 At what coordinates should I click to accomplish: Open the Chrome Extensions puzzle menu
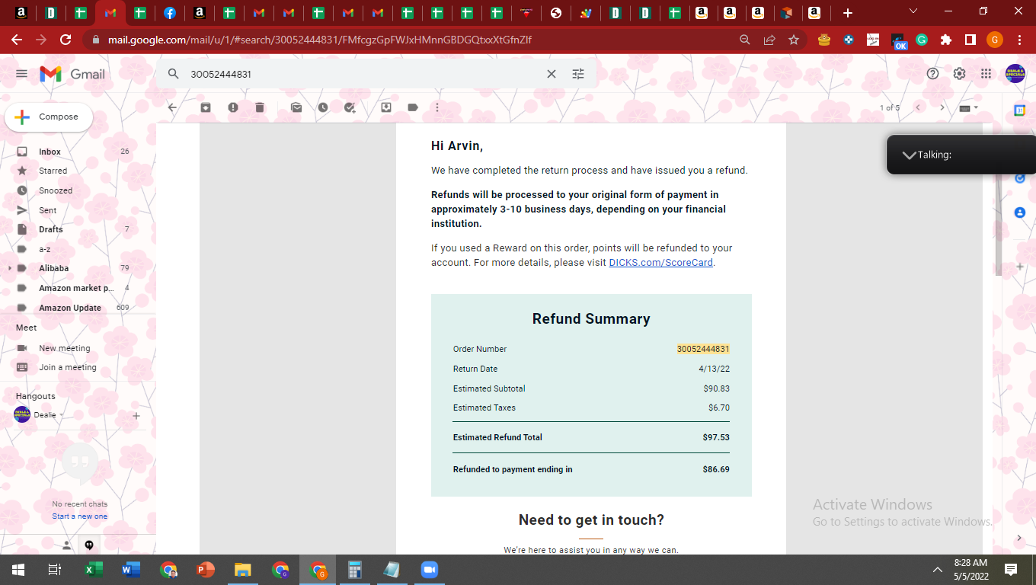(x=946, y=40)
